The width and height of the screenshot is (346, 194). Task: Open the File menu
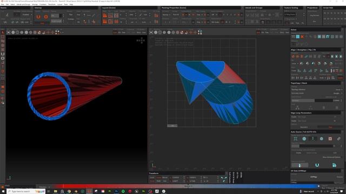[2, 4]
